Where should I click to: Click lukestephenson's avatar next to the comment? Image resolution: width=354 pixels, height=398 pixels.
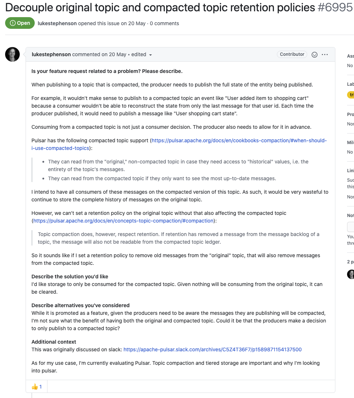pyautogui.click(x=12, y=54)
